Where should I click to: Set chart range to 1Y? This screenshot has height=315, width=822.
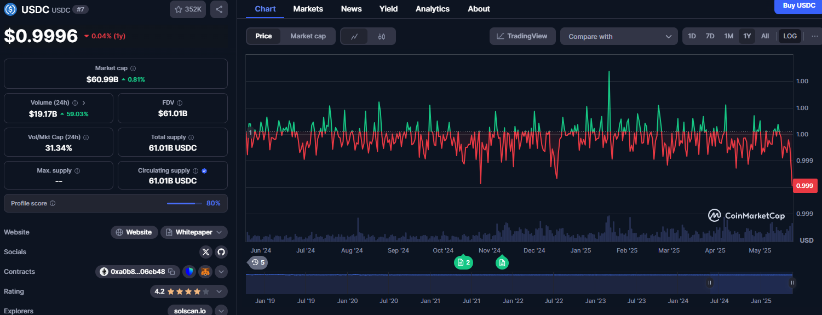[747, 36]
